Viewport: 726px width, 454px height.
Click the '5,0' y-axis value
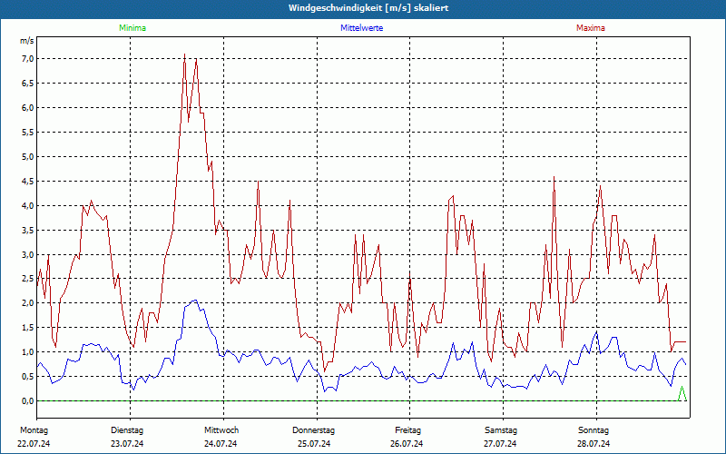point(28,156)
